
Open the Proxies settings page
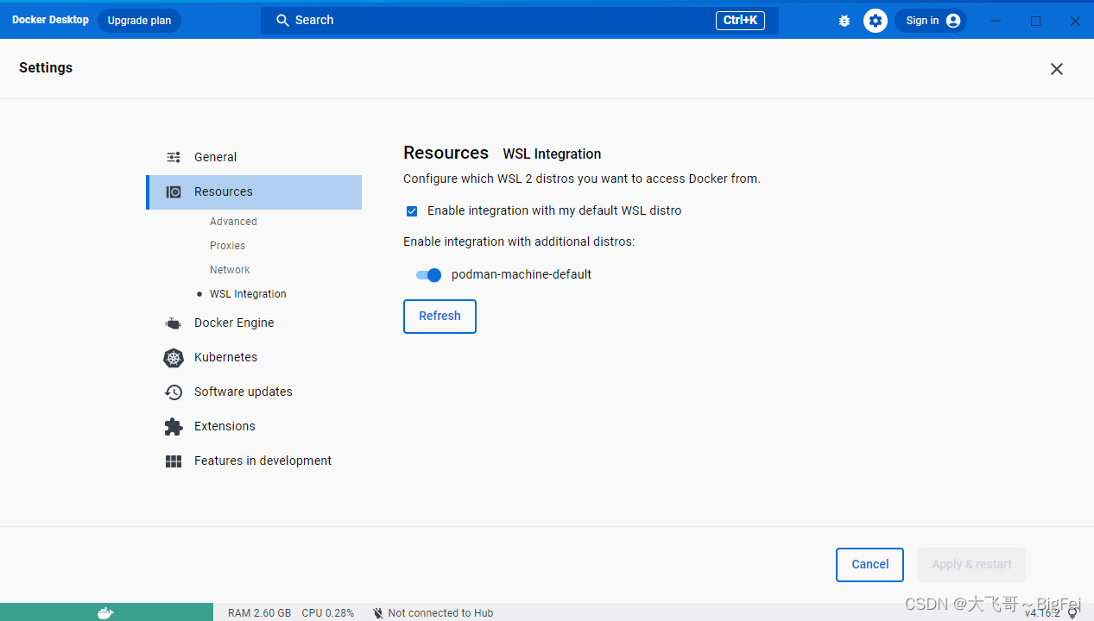(x=227, y=245)
